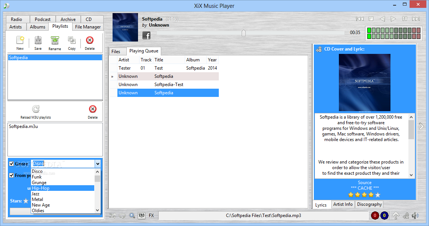Switch to the Artists tab
This screenshot has width=429, height=226.
[x=16, y=27]
